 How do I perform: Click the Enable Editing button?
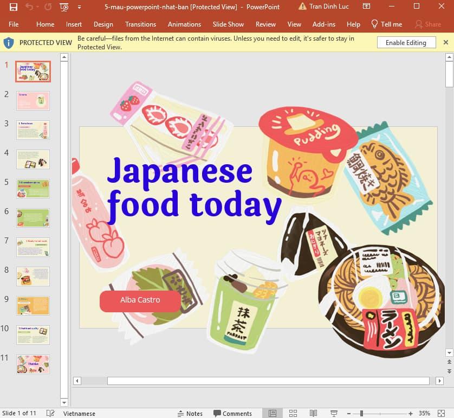[x=406, y=42]
